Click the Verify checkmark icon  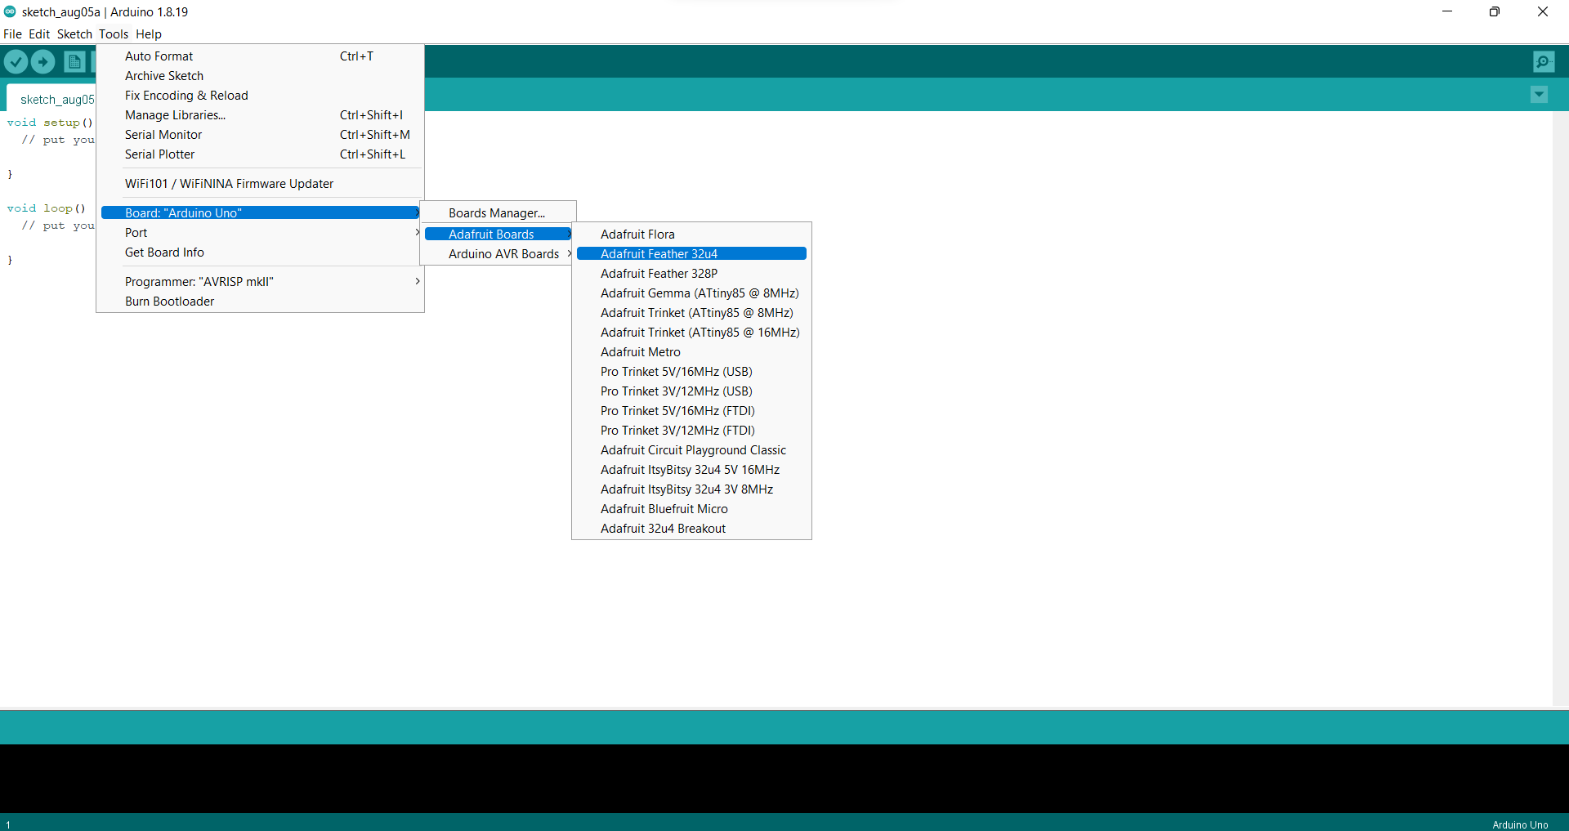[16, 61]
